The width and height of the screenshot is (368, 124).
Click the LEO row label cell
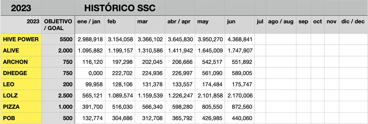point(21,84)
